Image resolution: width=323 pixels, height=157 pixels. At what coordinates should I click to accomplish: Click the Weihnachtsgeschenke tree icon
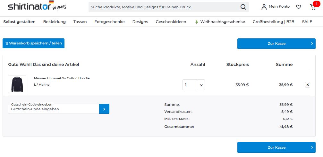point(196,22)
